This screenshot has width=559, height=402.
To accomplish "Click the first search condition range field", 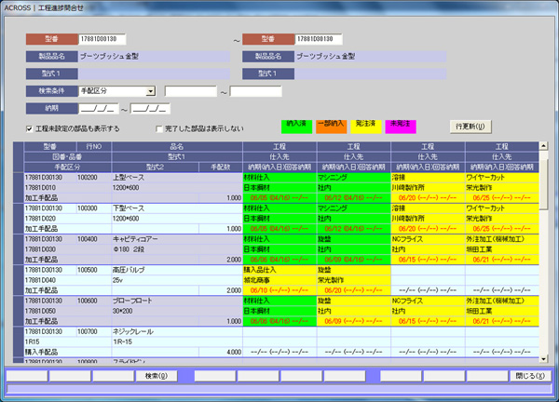I will (x=191, y=91).
